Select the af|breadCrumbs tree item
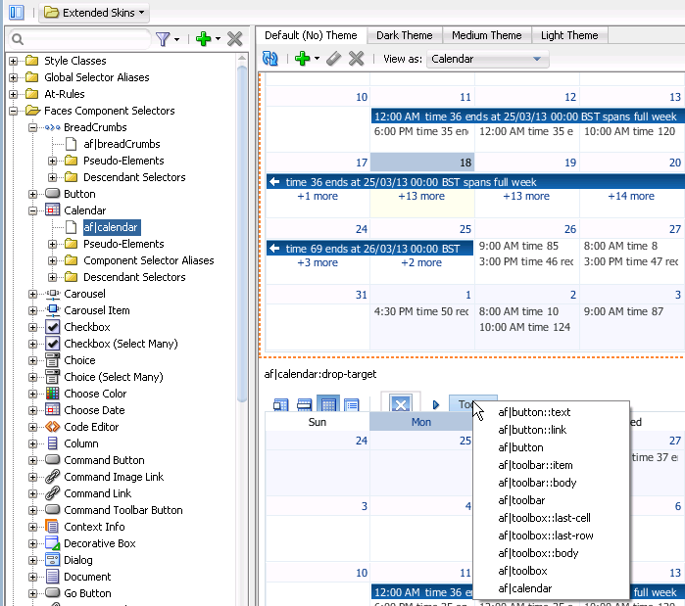This screenshot has height=606, width=685. pyautogui.click(x=122, y=144)
